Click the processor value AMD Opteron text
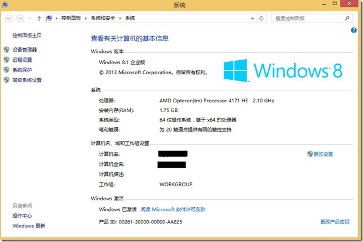 (216, 101)
